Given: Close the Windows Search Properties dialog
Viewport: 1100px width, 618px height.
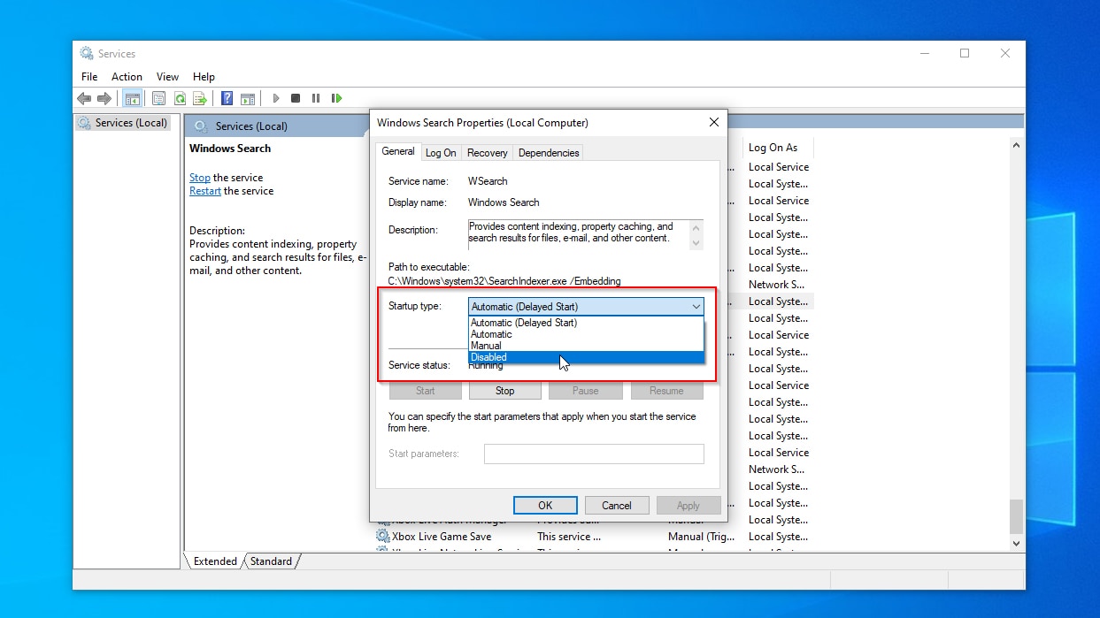Looking at the screenshot, I should point(714,123).
